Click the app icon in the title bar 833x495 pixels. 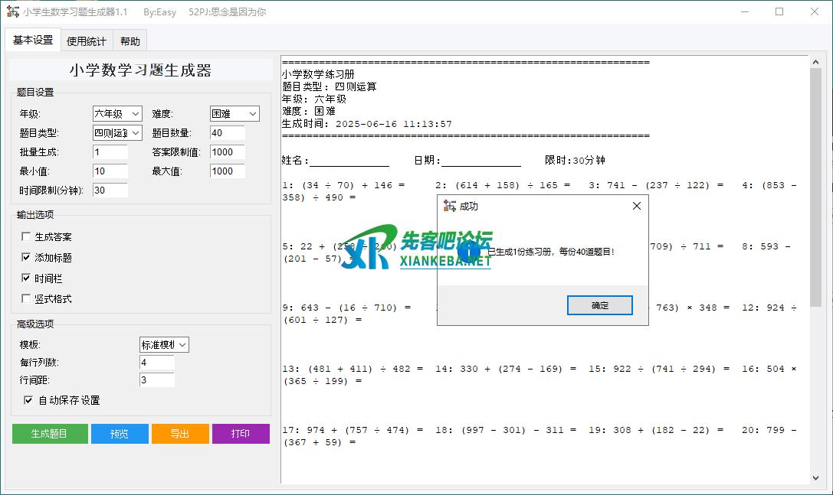coord(12,12)
